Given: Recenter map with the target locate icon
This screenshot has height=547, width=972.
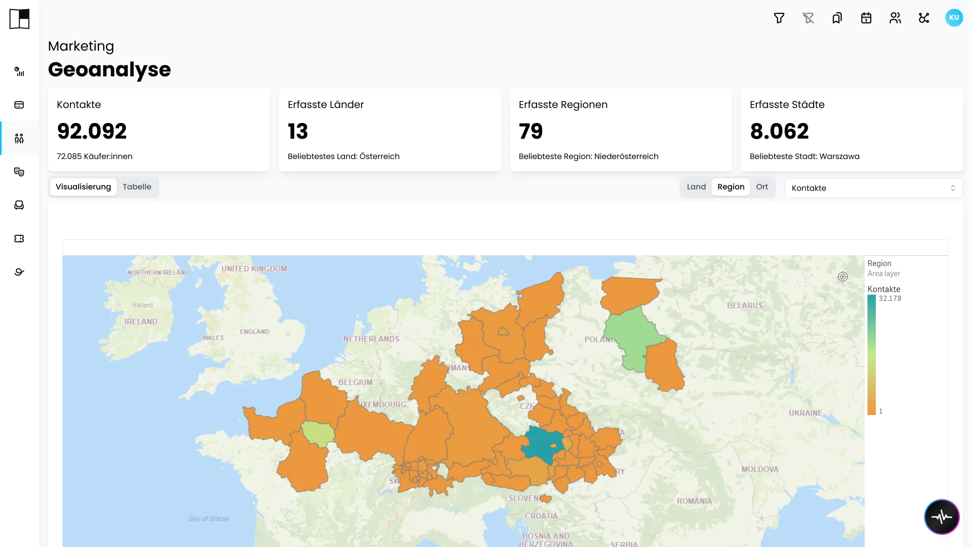Looking at the screenshot, I should (843, 277).
